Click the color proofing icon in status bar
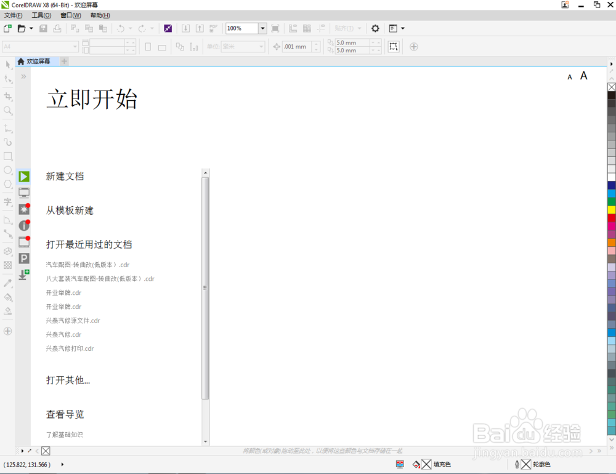 coord(400,465)
